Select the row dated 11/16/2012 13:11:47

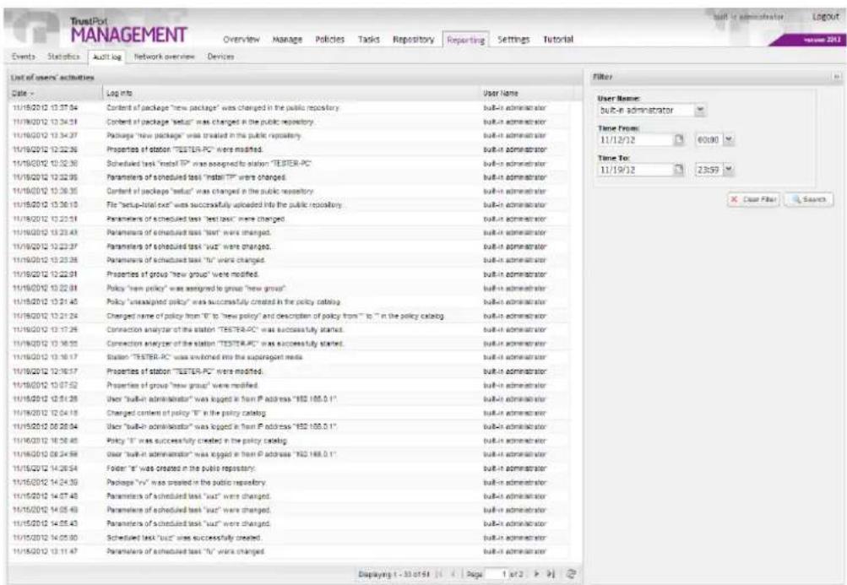coord(289,551)
